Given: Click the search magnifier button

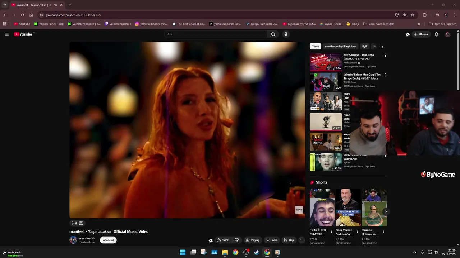Looking at the screenshot, I should [x=273, y=34].
